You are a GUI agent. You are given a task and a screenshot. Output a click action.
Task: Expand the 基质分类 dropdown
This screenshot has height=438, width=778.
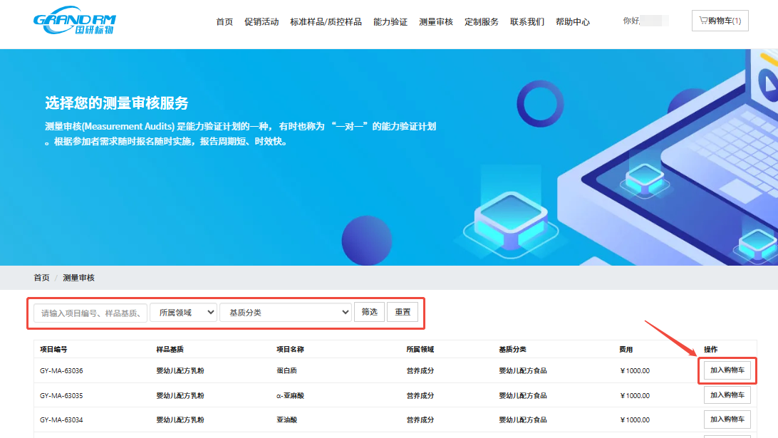click(286, 312)
